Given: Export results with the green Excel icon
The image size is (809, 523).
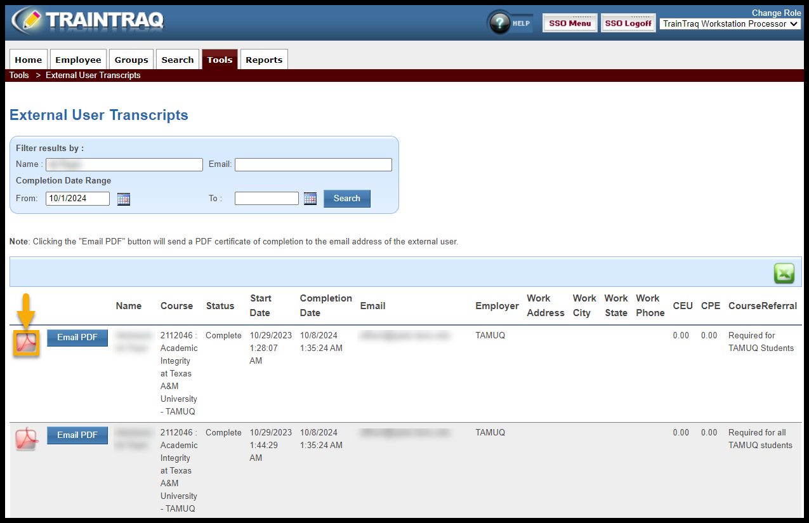Looking at the screenshot, I should coord(784,274).
